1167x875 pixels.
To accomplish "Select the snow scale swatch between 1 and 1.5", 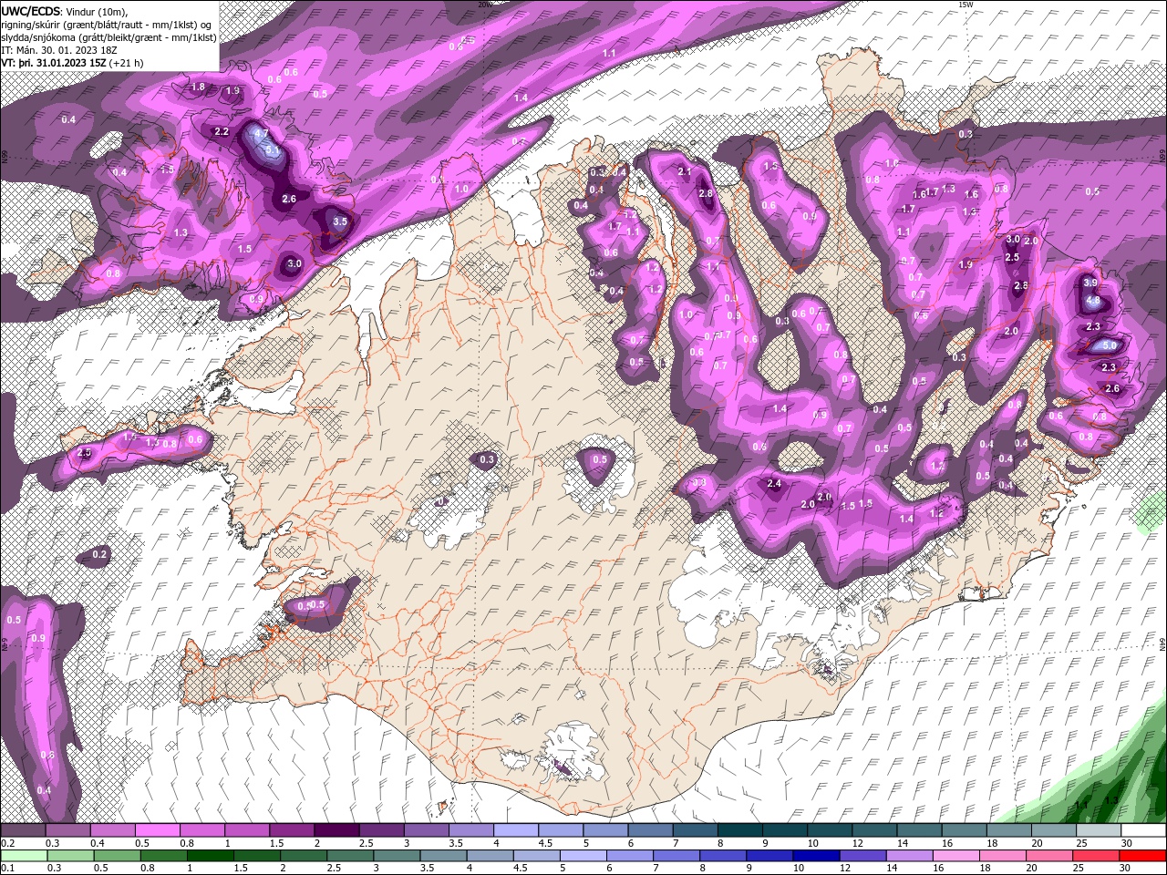I will pyautogui.click(x=247, y=830).
